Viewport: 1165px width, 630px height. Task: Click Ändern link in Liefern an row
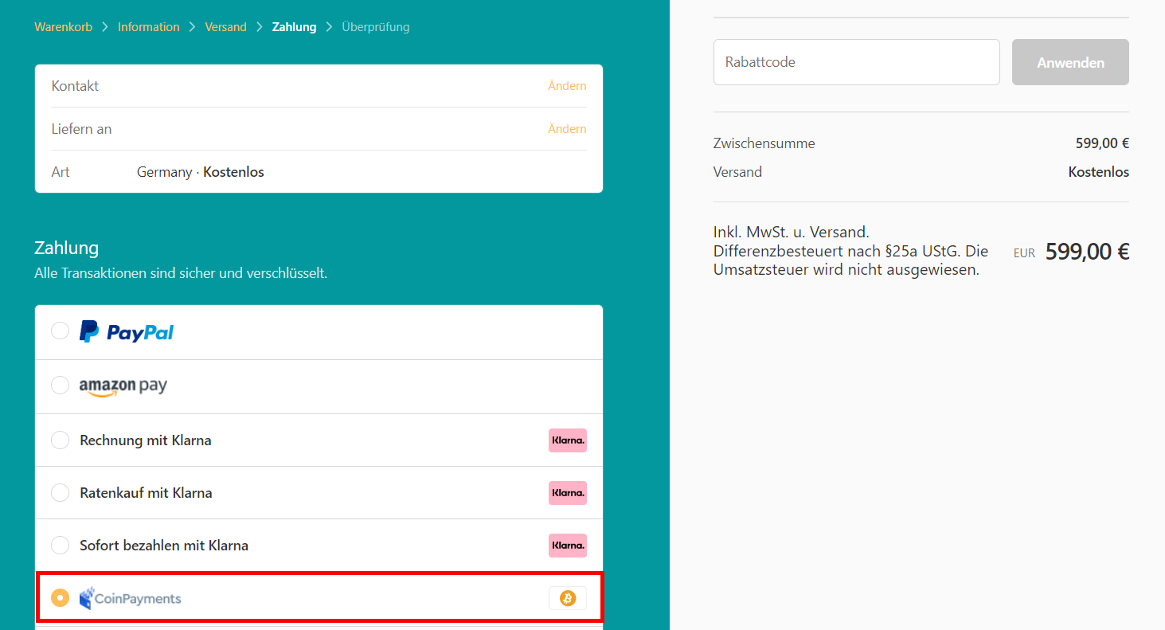coord(567,129)
